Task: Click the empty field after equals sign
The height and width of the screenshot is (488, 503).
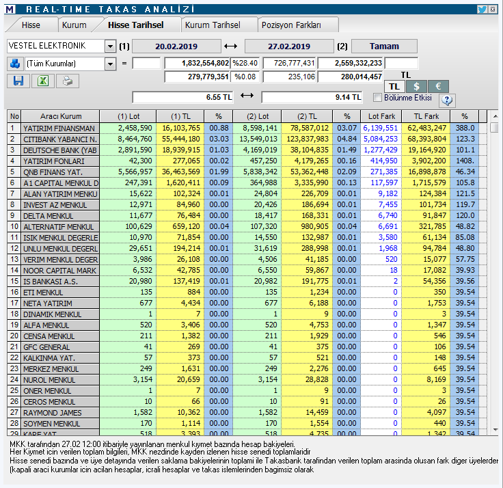Action: click(x=146, y=63)
